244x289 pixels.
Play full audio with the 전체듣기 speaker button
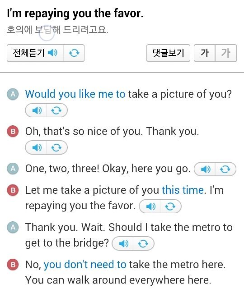pyautogui.click(x=35, y=53)
